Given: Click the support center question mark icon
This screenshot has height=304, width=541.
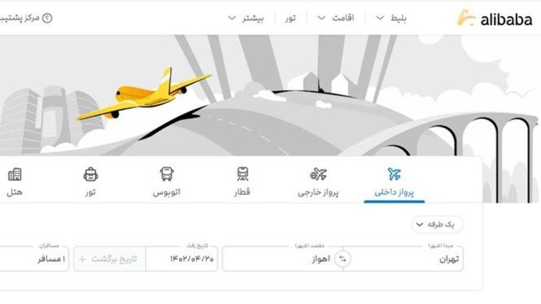Looking at the screenshot, I should [x=47, y=18].
